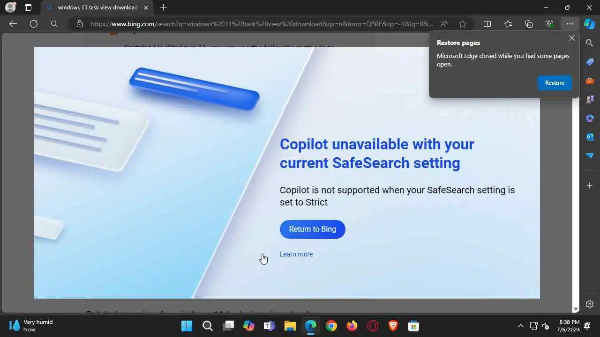The height and width of the screenshot is (337, 600).
Task: Open Microsoft Teams from taskbar
Action: coord(269,326)
